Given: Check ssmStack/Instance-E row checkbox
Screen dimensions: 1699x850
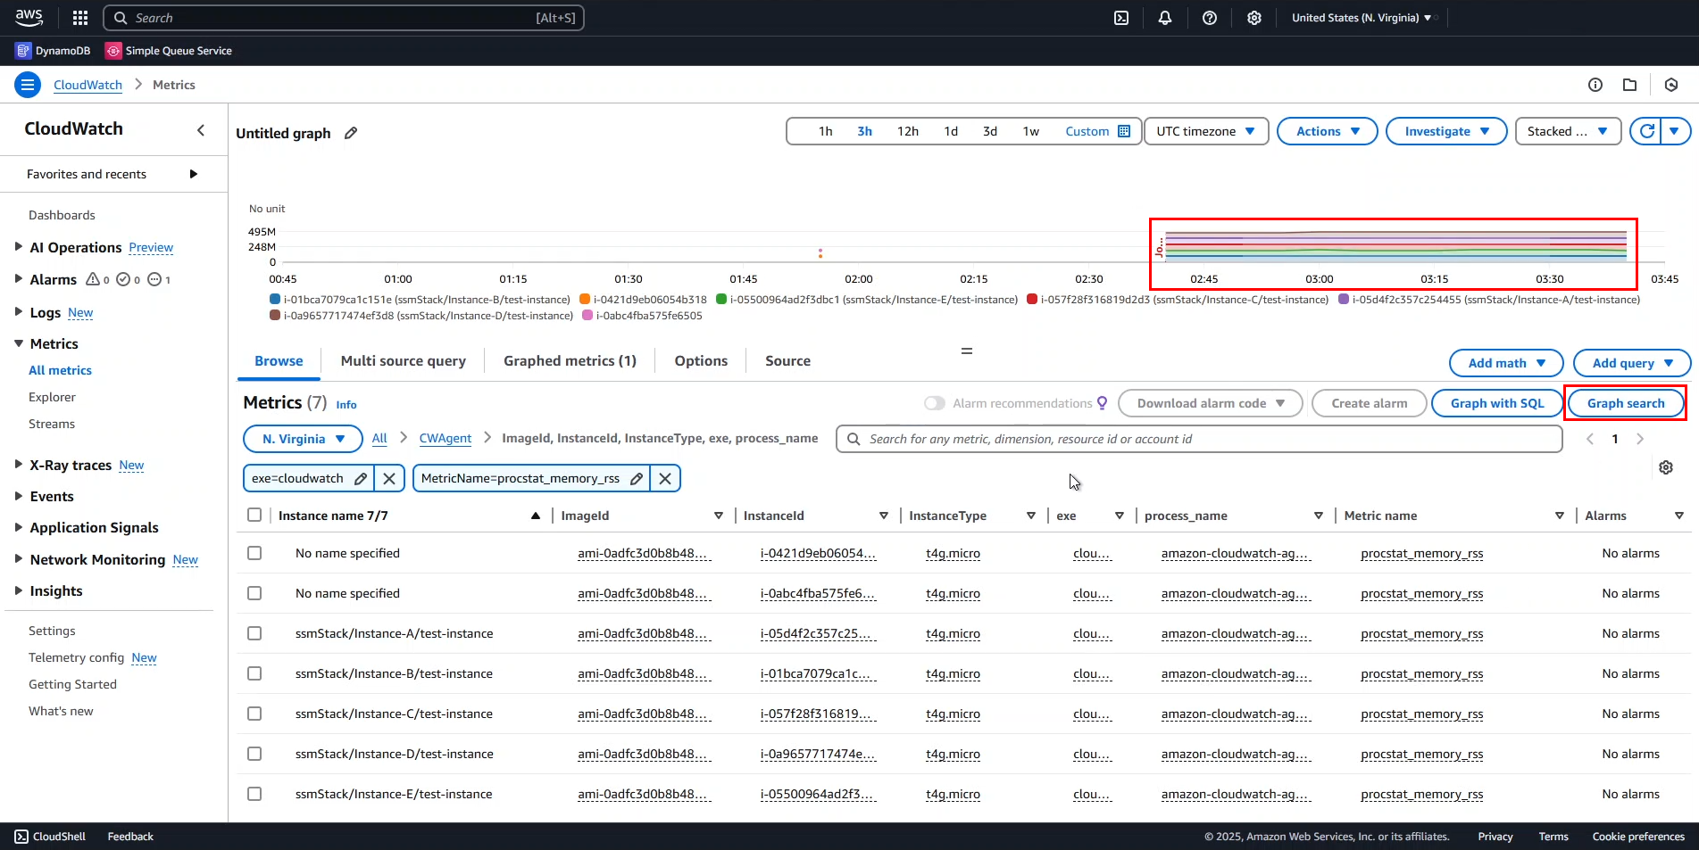Looking at the screenshot, I should 254,794.
